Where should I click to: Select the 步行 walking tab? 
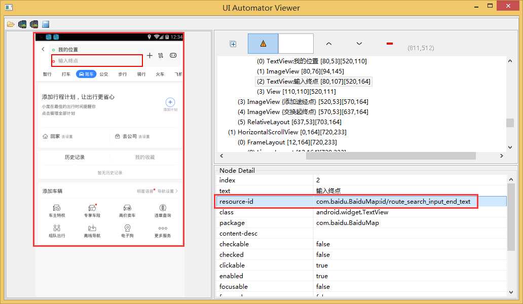pos(123,74)
